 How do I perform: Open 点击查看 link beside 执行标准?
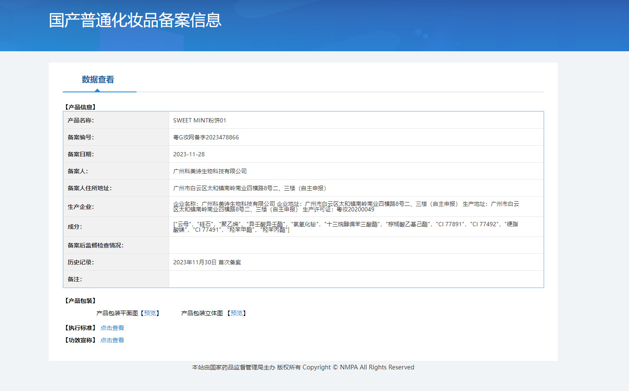pos(112,328)
